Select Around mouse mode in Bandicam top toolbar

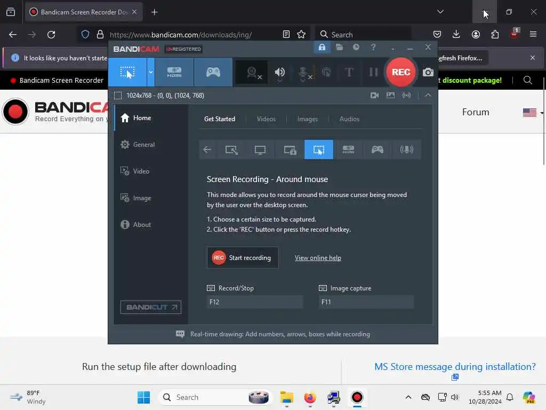tap(127, 72)
